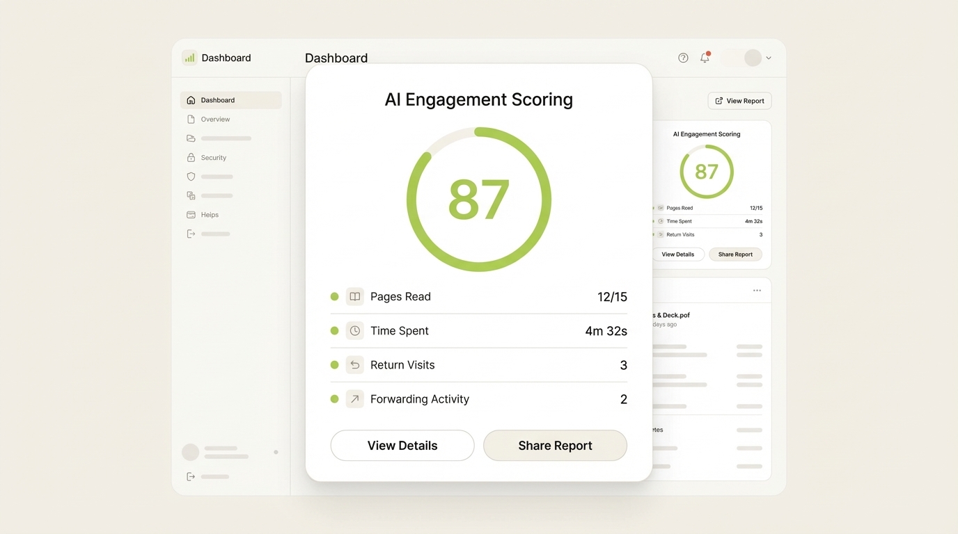Click the notification bell icon
The image size is (958, 534).
[705, 58]
